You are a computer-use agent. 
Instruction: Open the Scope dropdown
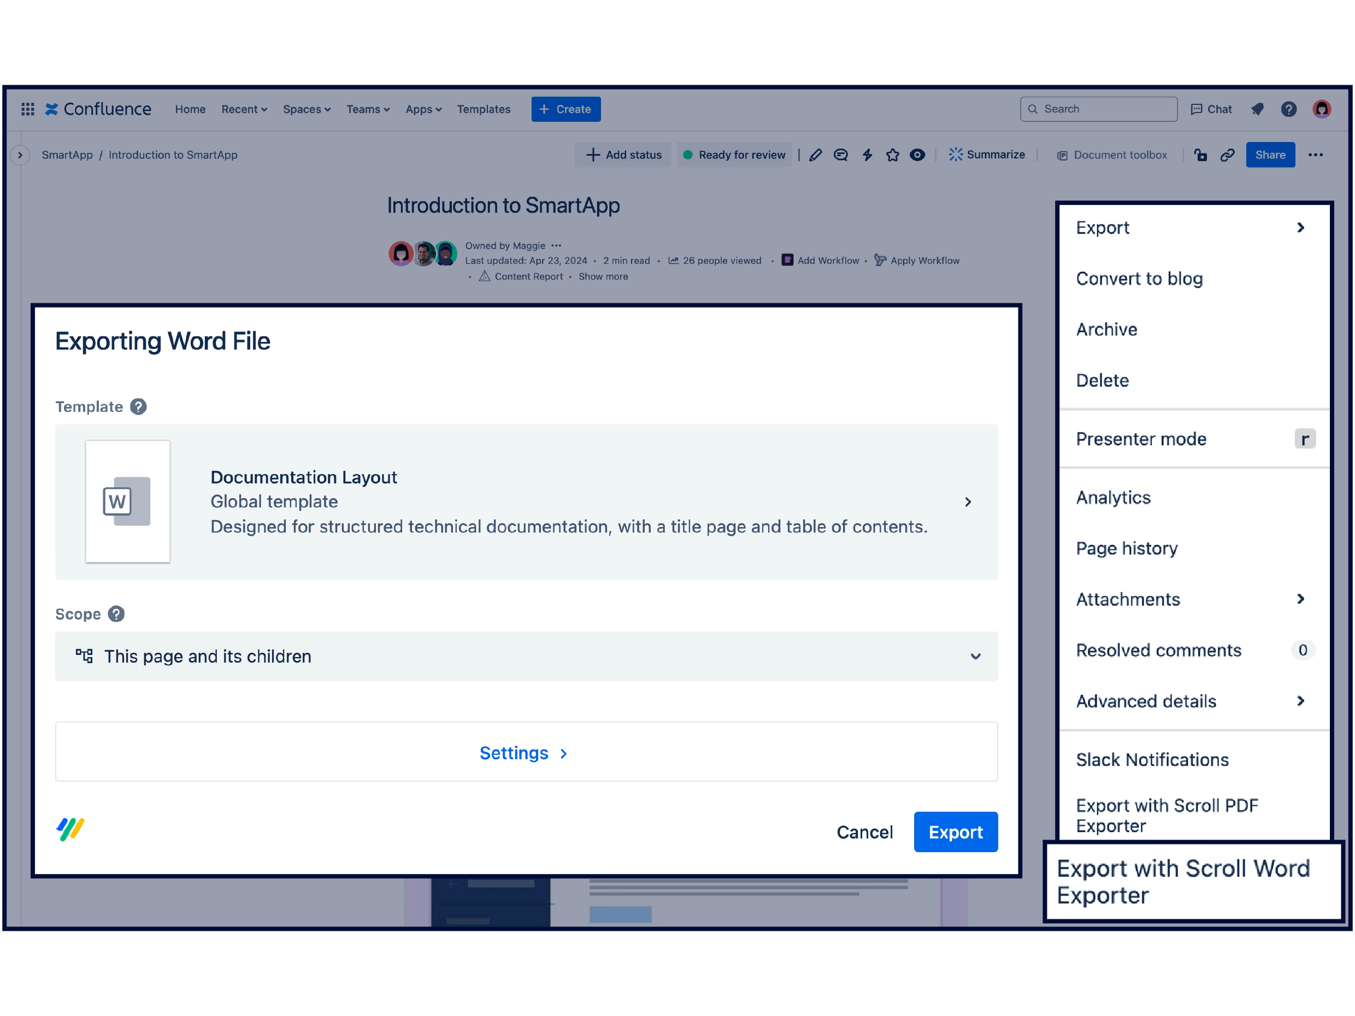pos(526,656)
